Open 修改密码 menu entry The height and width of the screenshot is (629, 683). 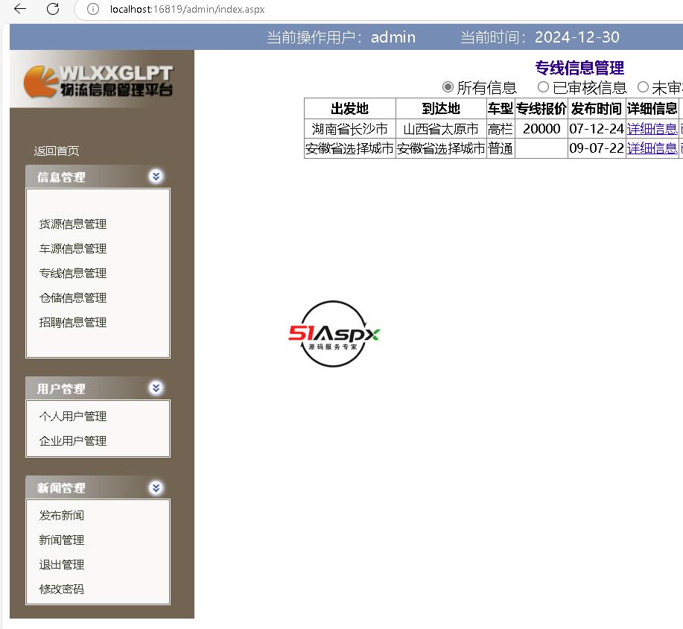tap(61, 590)
